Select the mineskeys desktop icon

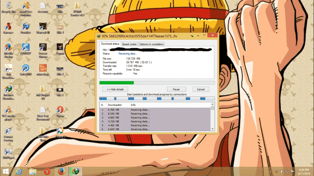tap(43, 70)
